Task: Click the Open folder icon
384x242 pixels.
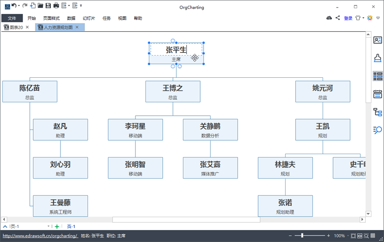Action: [40, 6]
